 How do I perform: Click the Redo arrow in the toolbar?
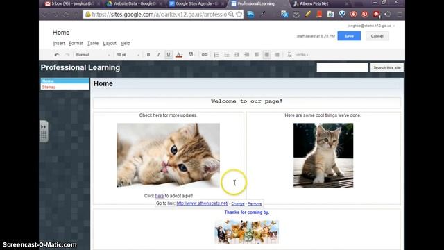pyautogui.click(x=67, y=55)
